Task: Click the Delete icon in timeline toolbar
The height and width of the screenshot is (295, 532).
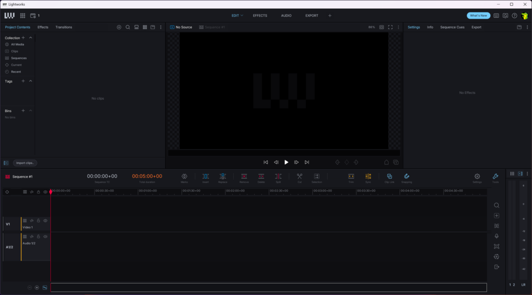Action: pyautogui.click(x=261, y=176)
